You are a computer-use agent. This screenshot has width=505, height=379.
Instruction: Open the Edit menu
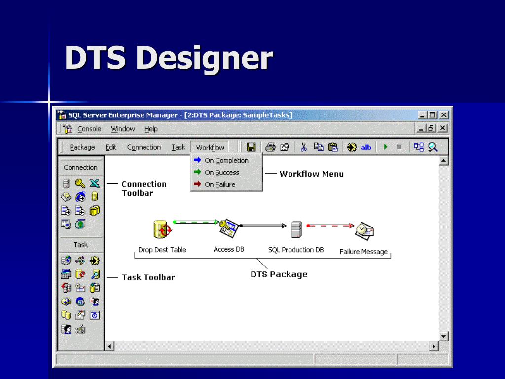tap(110, 147)
